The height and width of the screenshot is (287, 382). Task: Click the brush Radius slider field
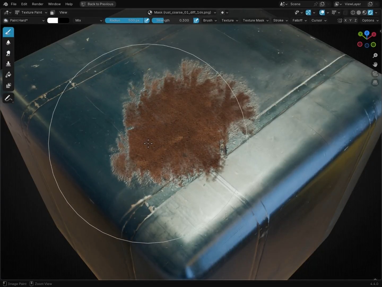(x=124, y=20)
